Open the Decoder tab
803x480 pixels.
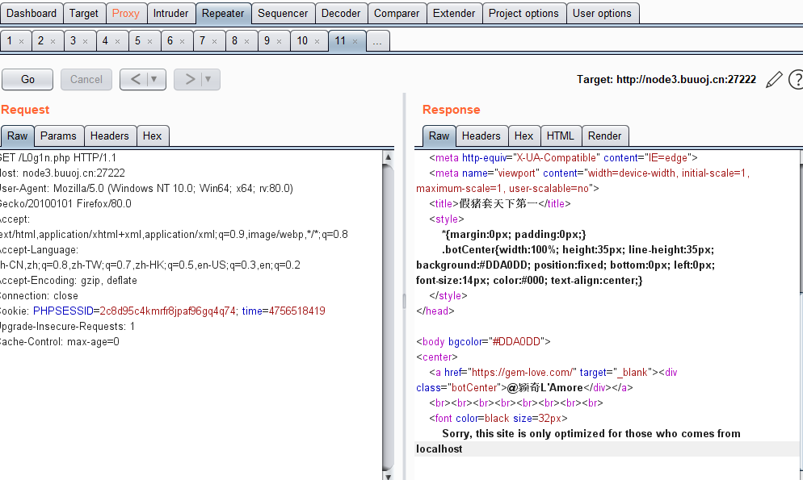[x=341, y=13]
